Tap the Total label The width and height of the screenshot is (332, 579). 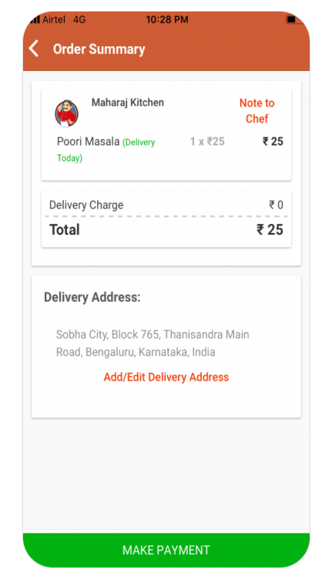(65, 230)
